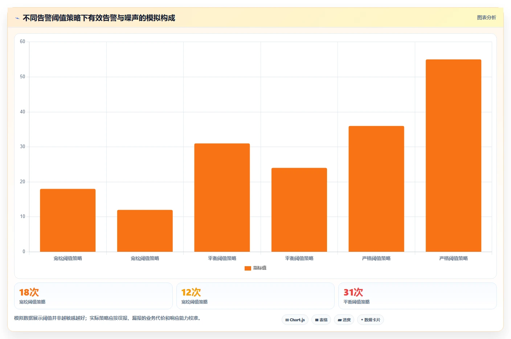Click the 表格 tag icon
Screen dimensions: 511x339
point(317,320)
